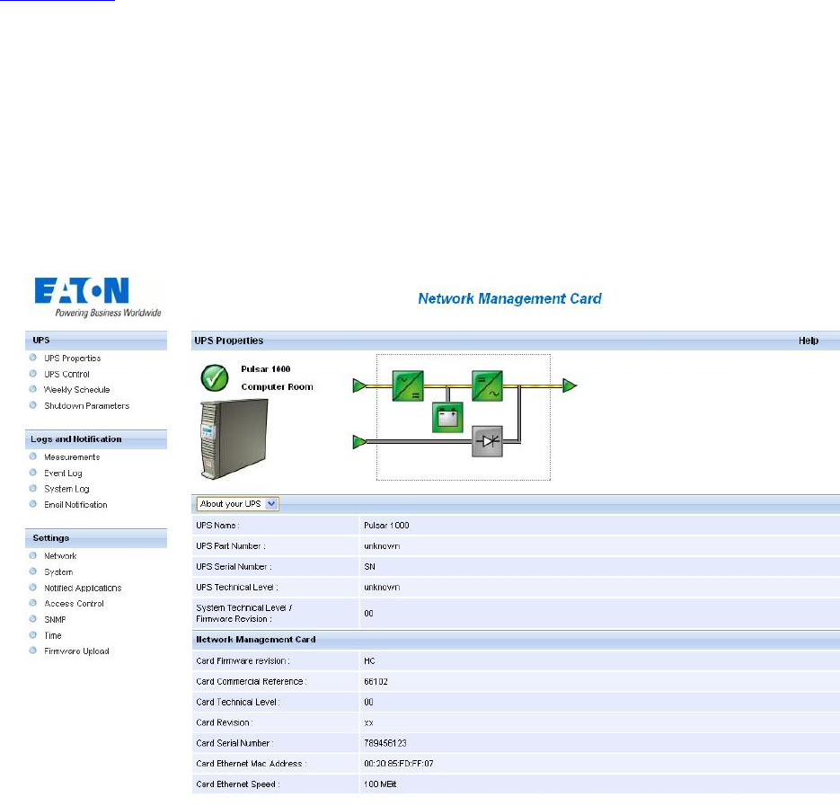Click Card Serial Number value 789456123
This screenshot has height=806, width=840.
[x=385, y=743]
